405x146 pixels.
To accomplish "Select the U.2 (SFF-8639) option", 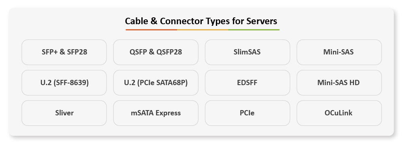I will click(64, 83).
